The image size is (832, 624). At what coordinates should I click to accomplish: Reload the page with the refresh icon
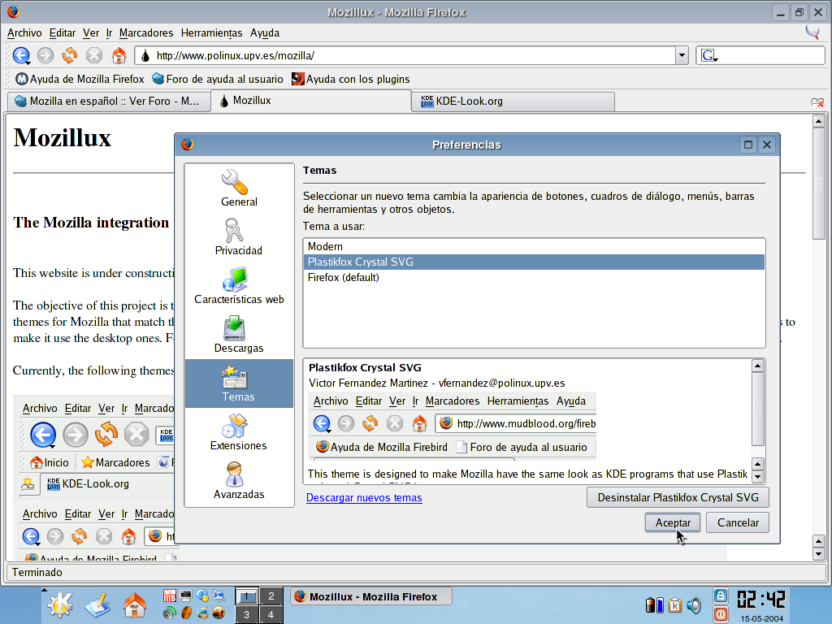70,55
